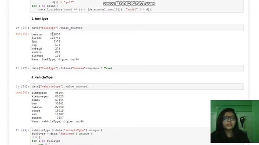Click the 'limousine 95894' output row
The image size is (259, 145).
(47, 93)
